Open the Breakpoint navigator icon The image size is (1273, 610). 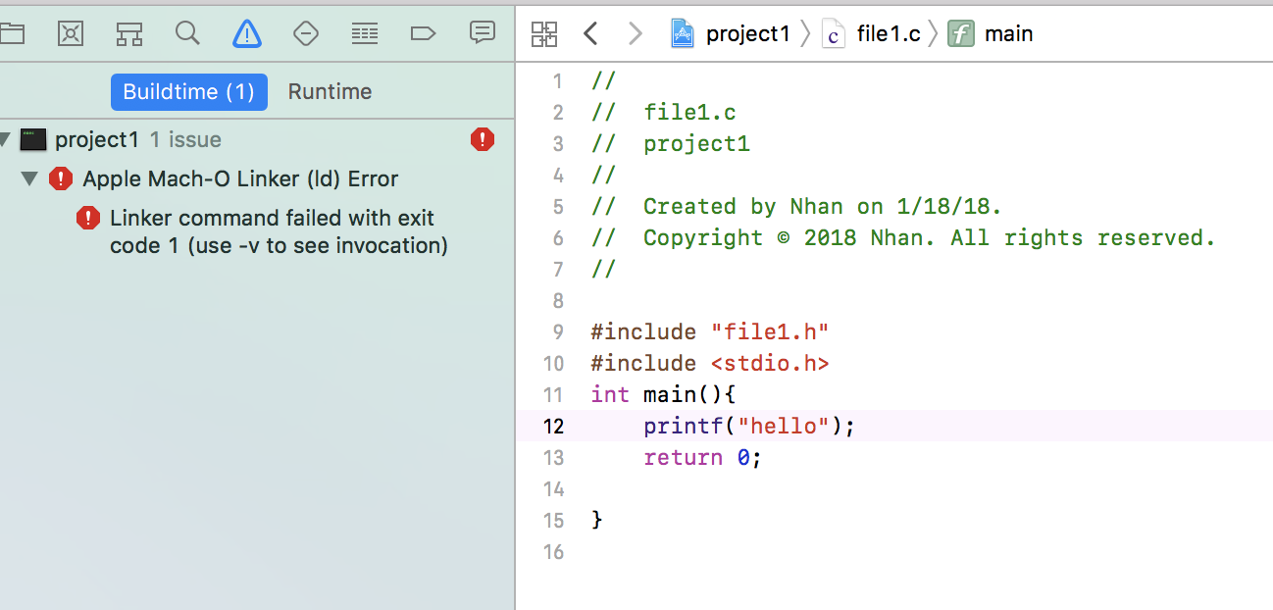pos(423,34)
